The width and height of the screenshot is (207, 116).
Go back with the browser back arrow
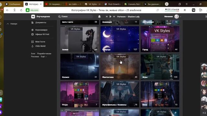coord(7,10)
